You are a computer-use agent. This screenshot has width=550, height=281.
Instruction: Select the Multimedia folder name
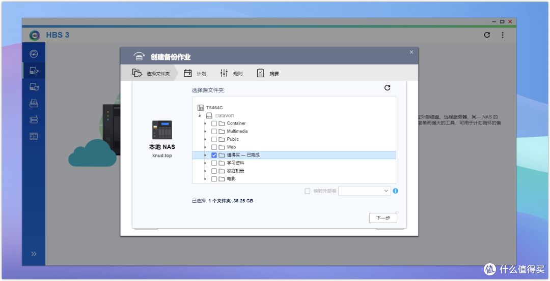(x=237, y=131)
